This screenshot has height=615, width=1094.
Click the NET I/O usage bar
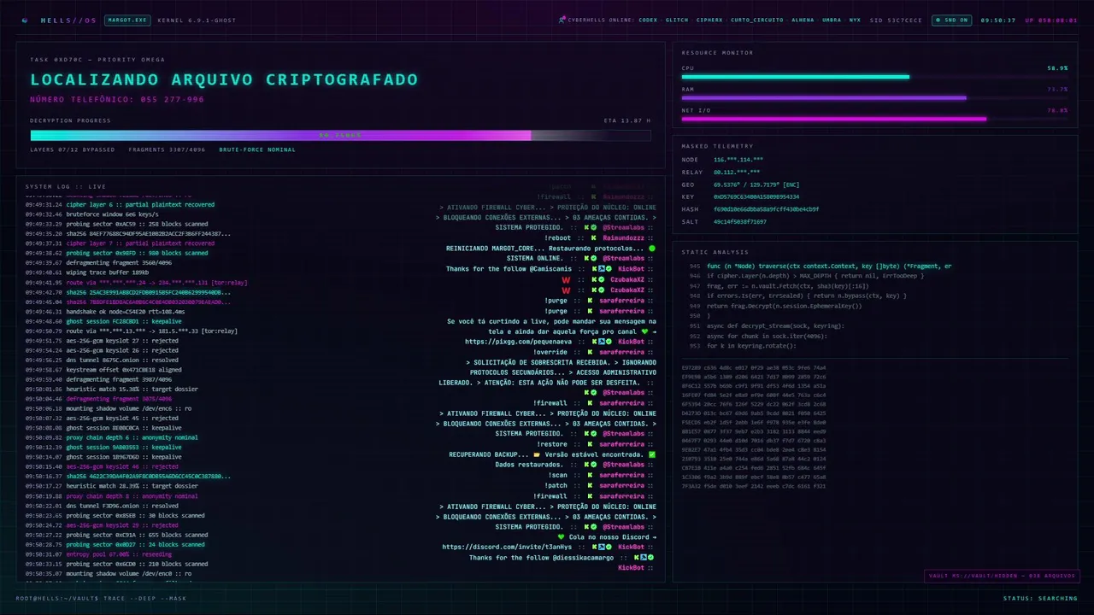tap(874, 119)
